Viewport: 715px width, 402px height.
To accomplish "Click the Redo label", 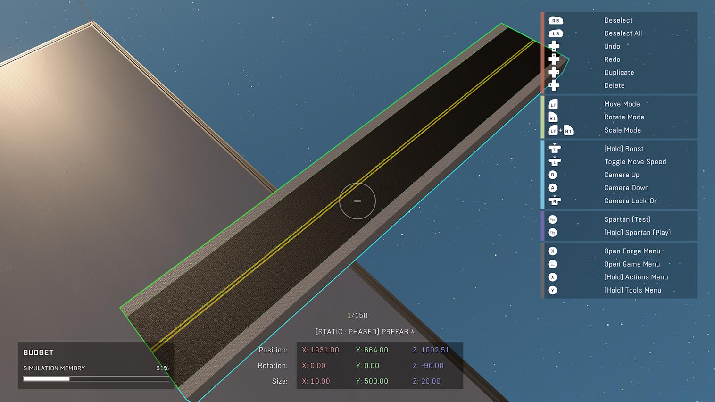I will click(x=612, y=59).
